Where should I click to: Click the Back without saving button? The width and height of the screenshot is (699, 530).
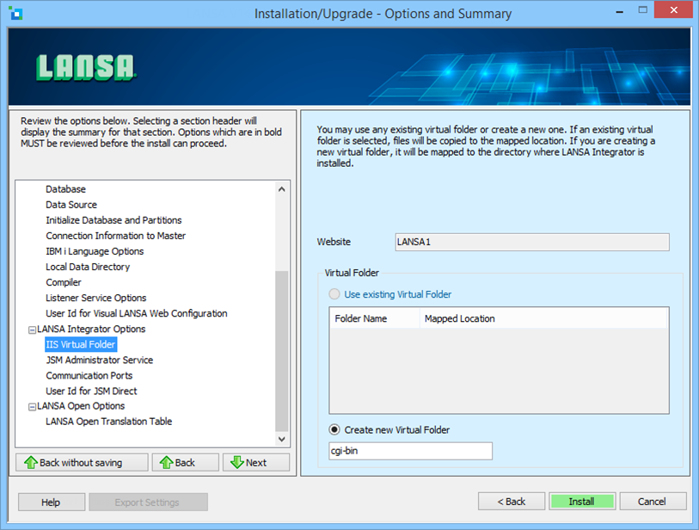(82, 463)
